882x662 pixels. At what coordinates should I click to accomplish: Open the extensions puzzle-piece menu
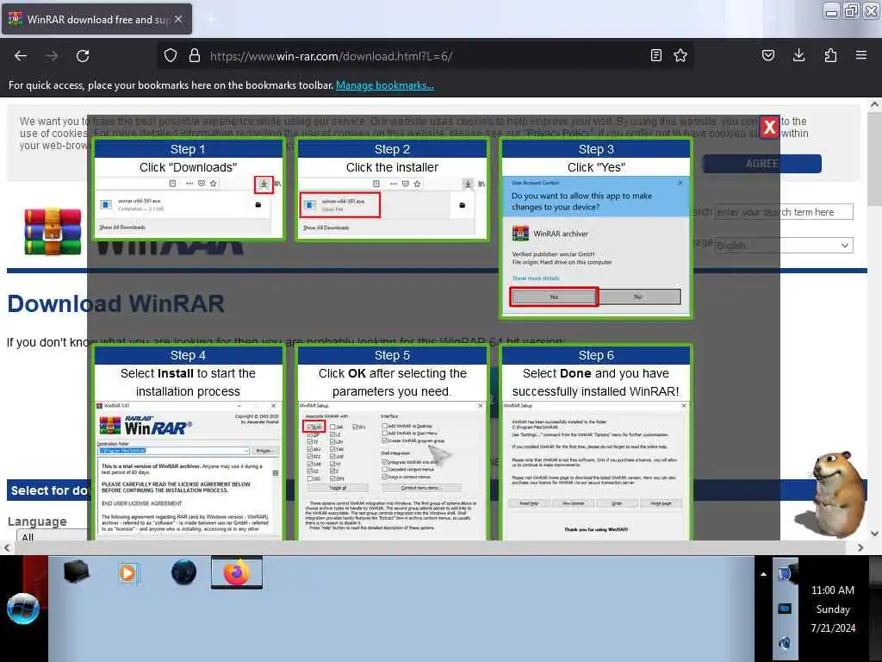(x=830, y=55)
